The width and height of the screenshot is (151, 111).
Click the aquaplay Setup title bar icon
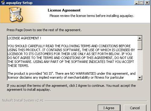pyautogui.click(x=3, y=2)
